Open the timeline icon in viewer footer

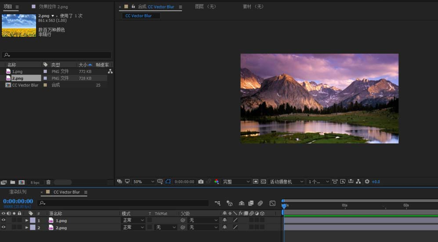point(351,182)
